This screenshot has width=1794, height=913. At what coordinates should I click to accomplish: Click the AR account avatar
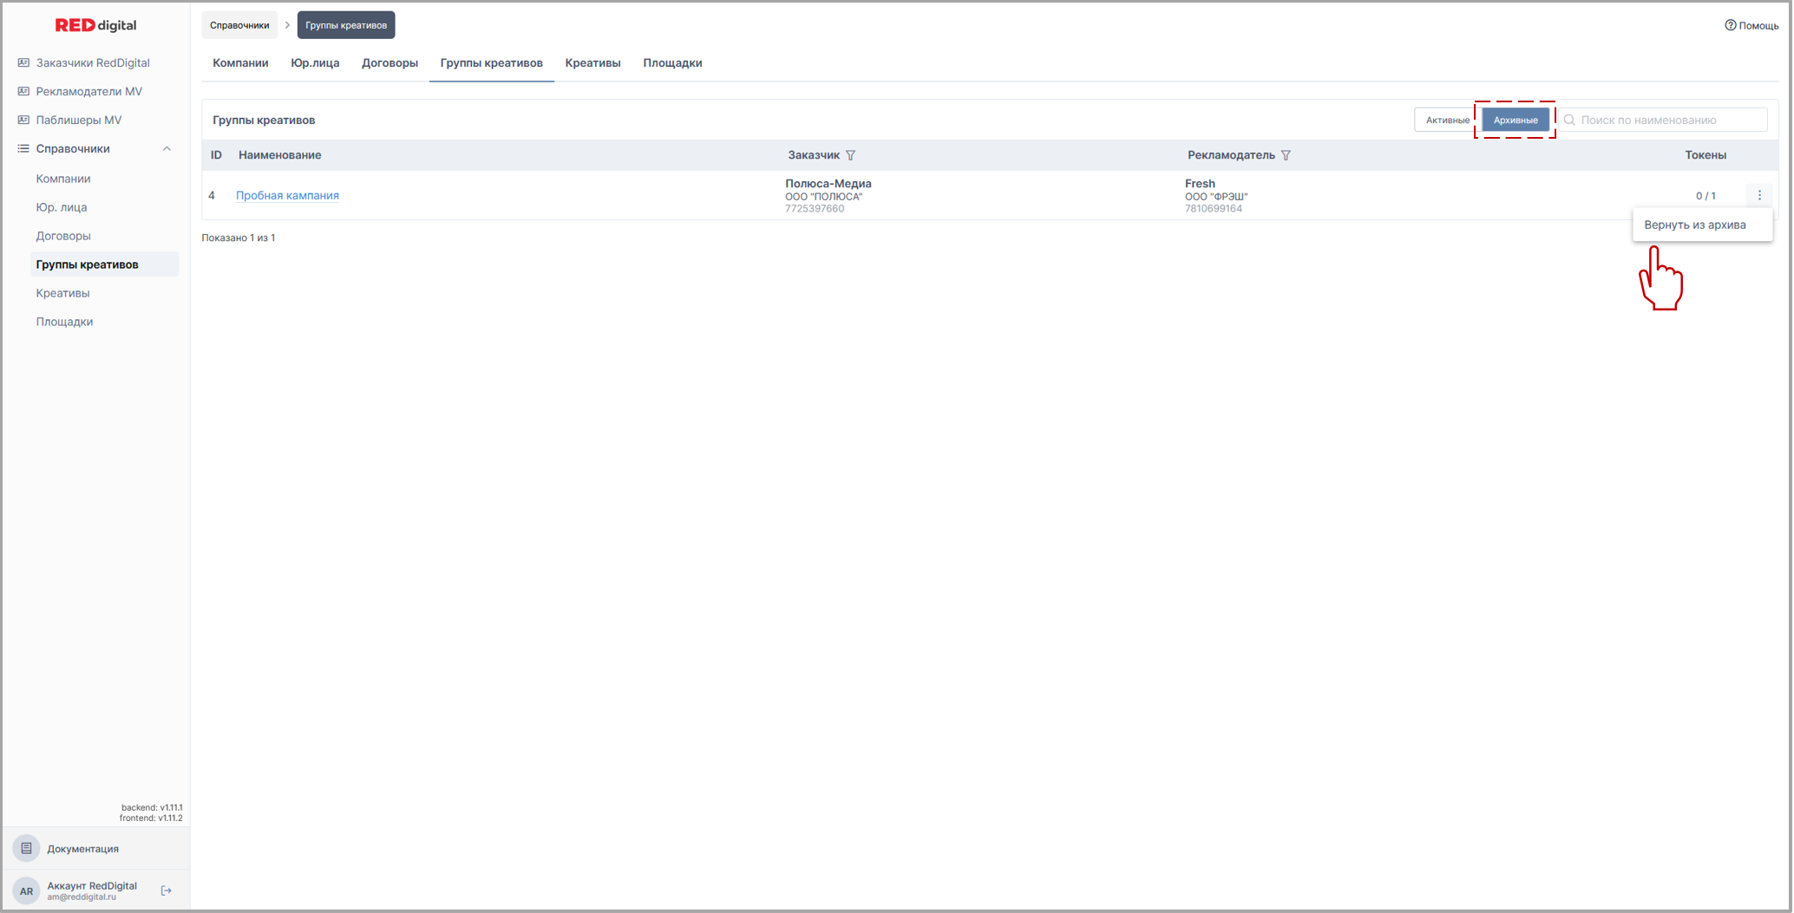tap(26, 890)
